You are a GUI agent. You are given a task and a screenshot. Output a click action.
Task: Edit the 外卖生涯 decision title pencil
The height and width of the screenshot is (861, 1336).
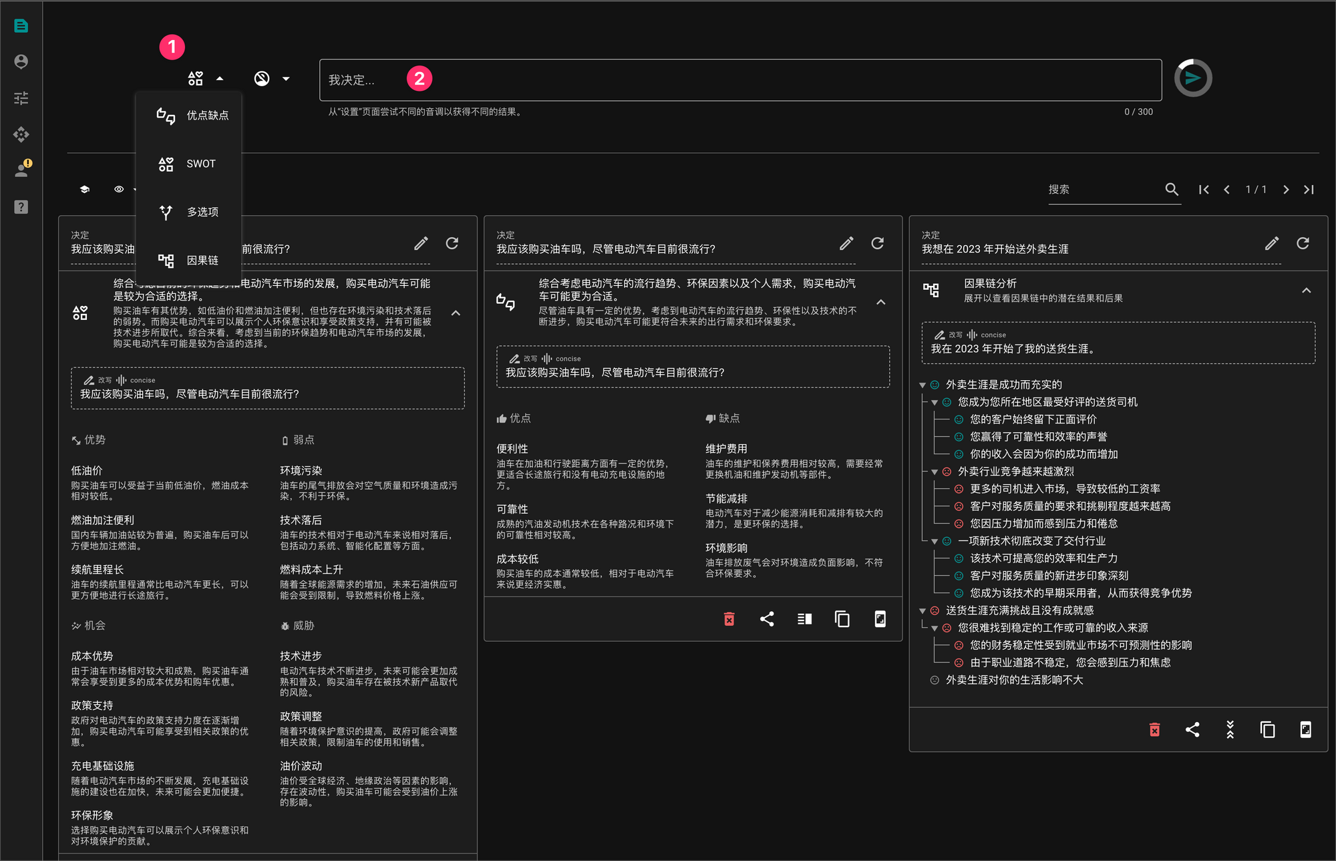coord(1271,244)
